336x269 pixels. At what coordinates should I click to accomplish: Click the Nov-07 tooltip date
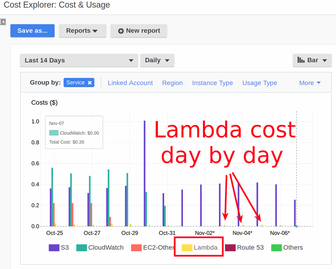tap(57, 123)
